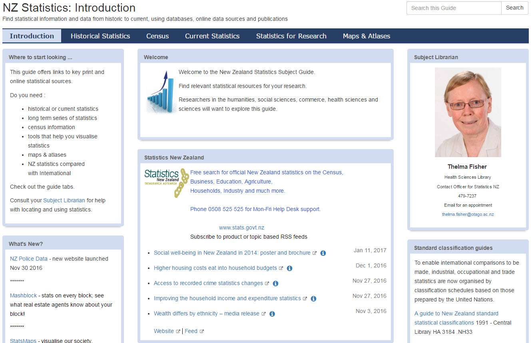The image size is (532, 343).
Task: Open the NZ Police Data link
Action: coord(29,259)
